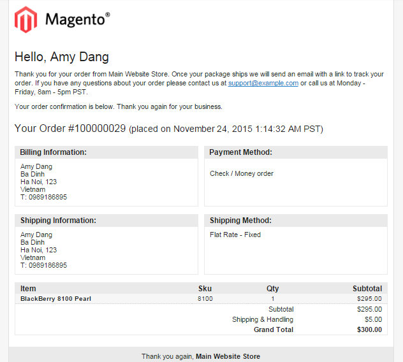Image resolution: width=403 pixels, height=362 pixels.
Task: Open the support@example.com email link
Action: coord(263,83)
